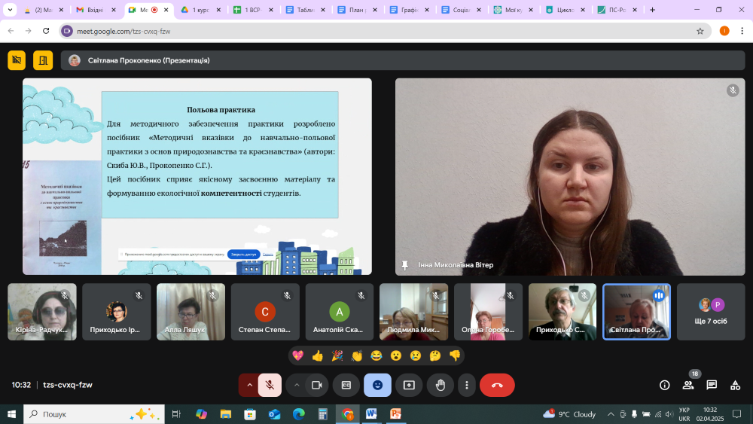Unpin Інна Миколаївна Вітер using pin icon

pos(405,265)
